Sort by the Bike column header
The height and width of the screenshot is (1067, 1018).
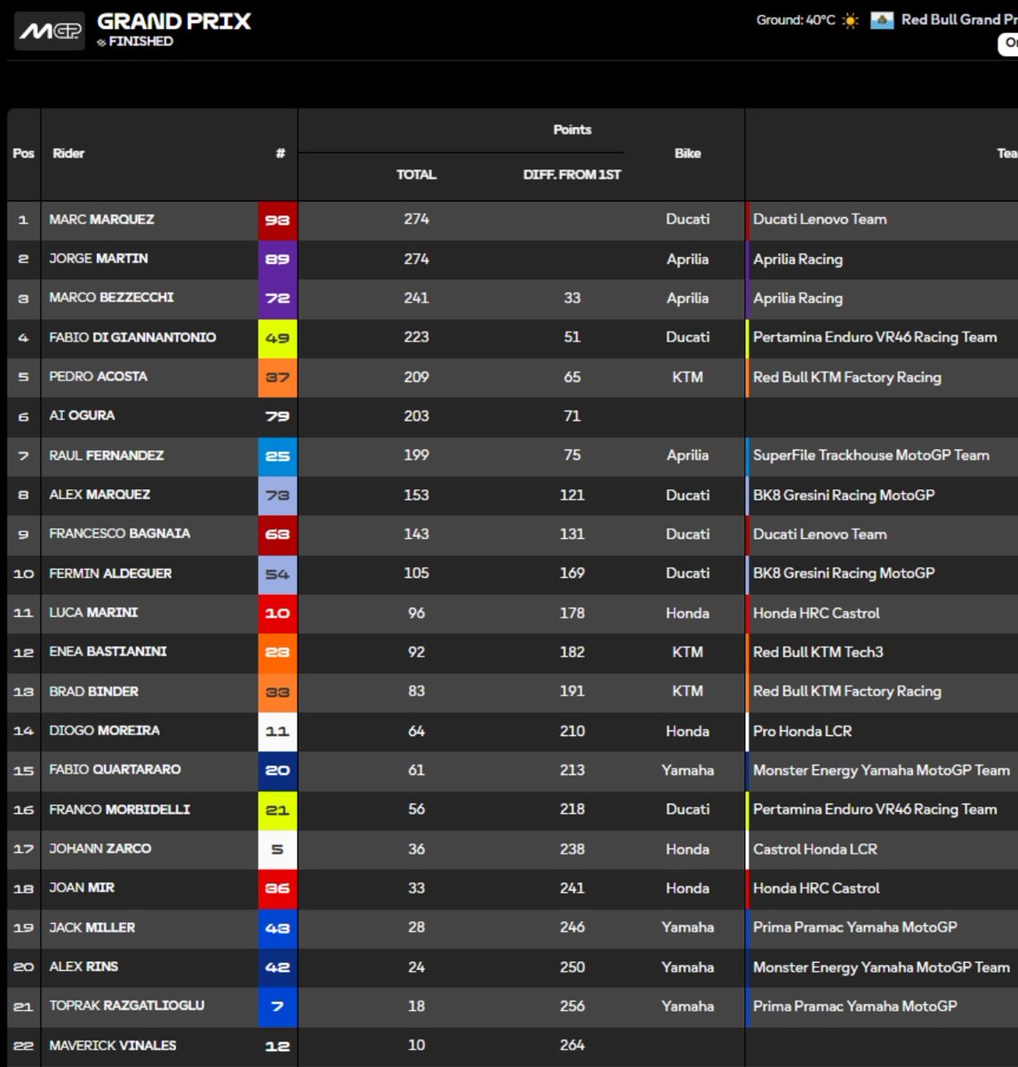click(687, 153)
